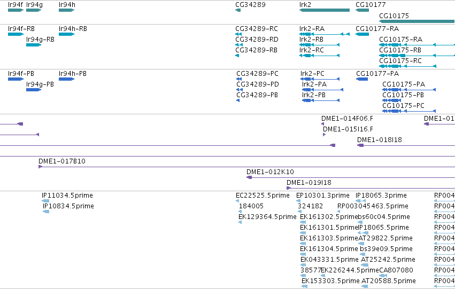Select the CG10175-PC protein label
The width and height of the screenshot is (455, 289).
(x=403, y=106)
